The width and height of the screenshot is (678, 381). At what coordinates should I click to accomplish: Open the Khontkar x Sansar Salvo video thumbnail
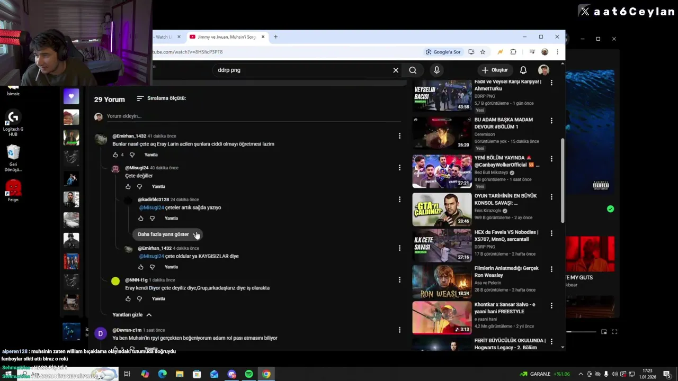[442, 317]
